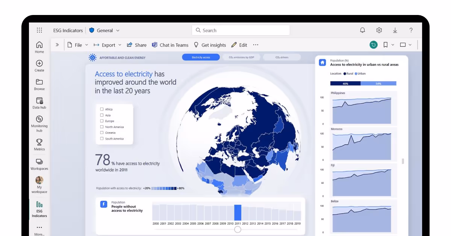Click the sun clean energy icon
The width and height of the screenshot is (451, 236).
[92, 57]
